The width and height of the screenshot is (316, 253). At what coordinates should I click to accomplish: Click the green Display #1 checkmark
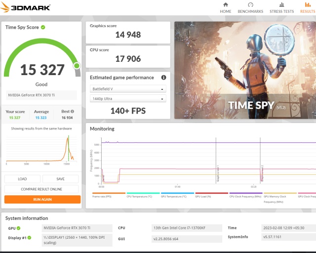pyautogui.click(x=30, y=238)
